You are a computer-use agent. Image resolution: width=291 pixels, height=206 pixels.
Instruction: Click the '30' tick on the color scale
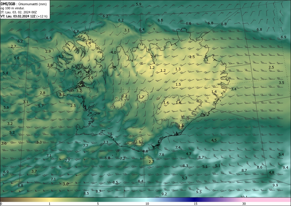click(244, 204)
